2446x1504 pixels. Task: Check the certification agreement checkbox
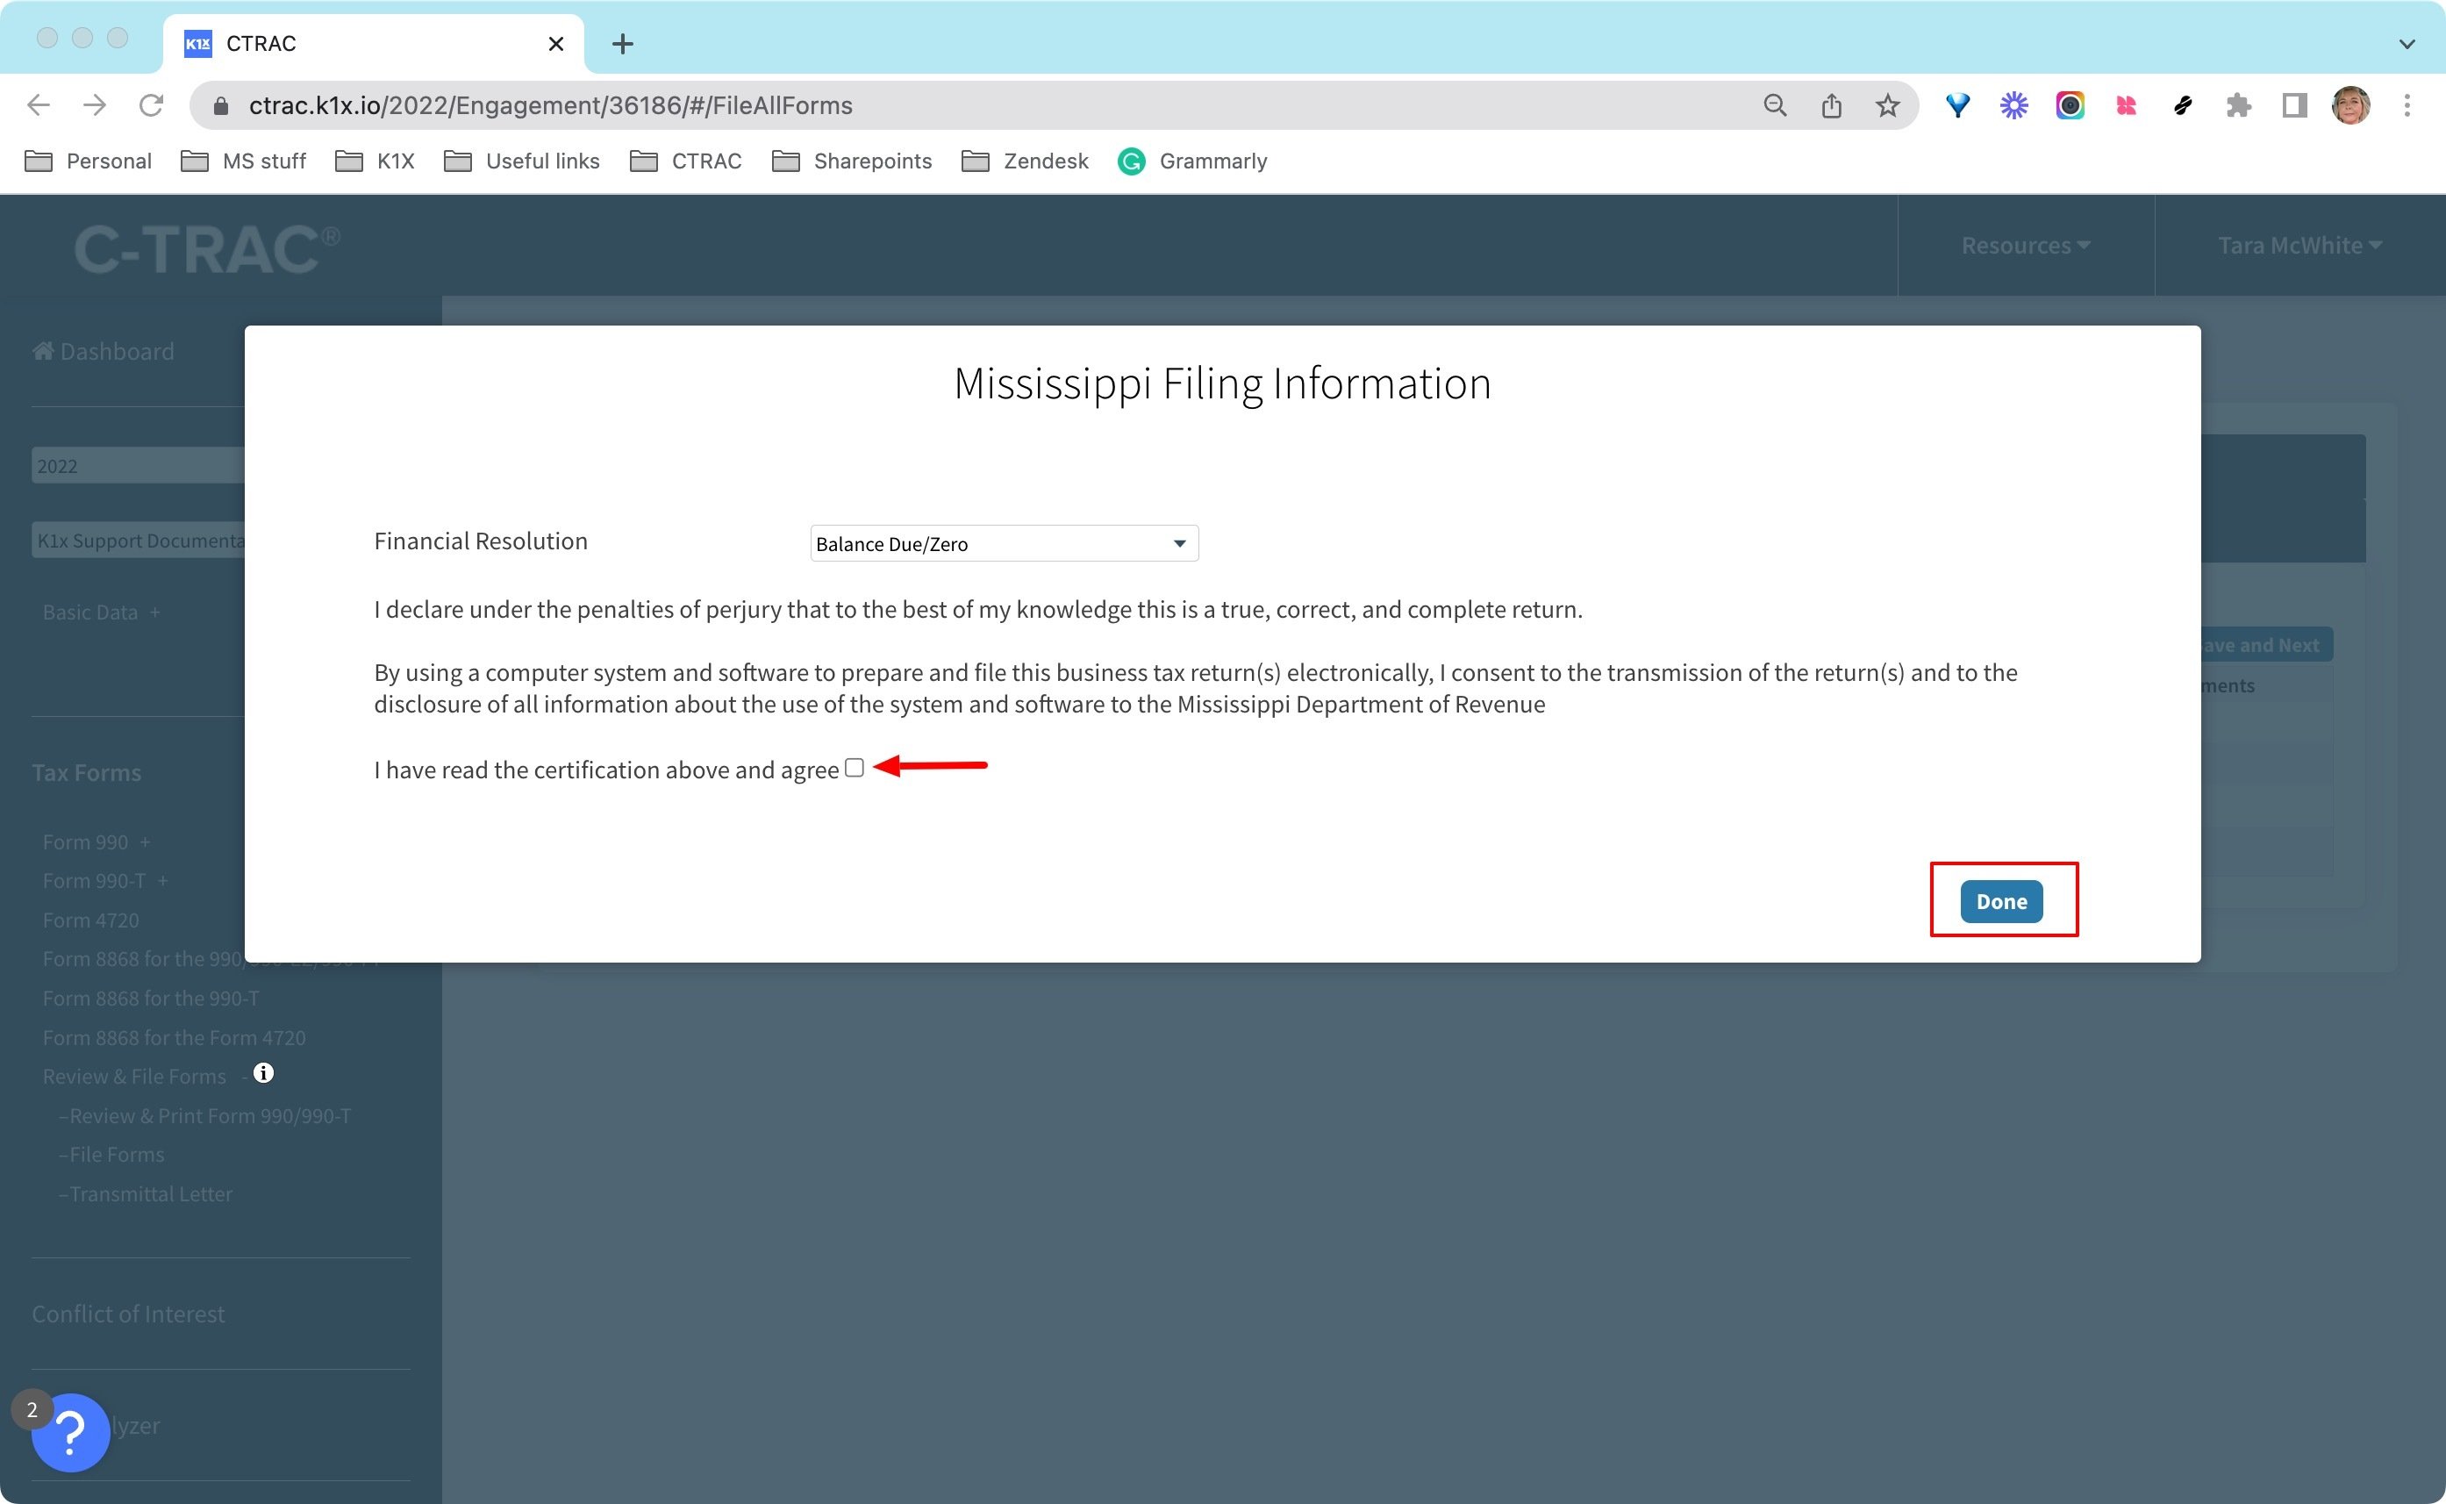(855, 768)
